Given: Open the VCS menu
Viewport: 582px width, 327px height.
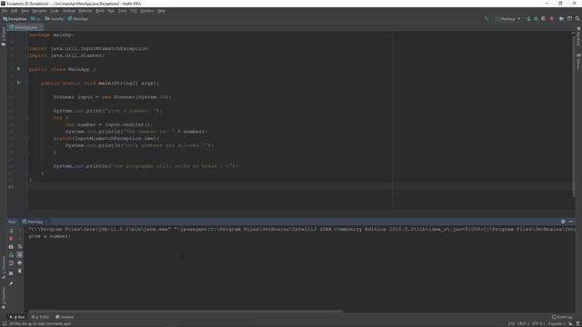Looking at the screenshot, I should point(134,11).
